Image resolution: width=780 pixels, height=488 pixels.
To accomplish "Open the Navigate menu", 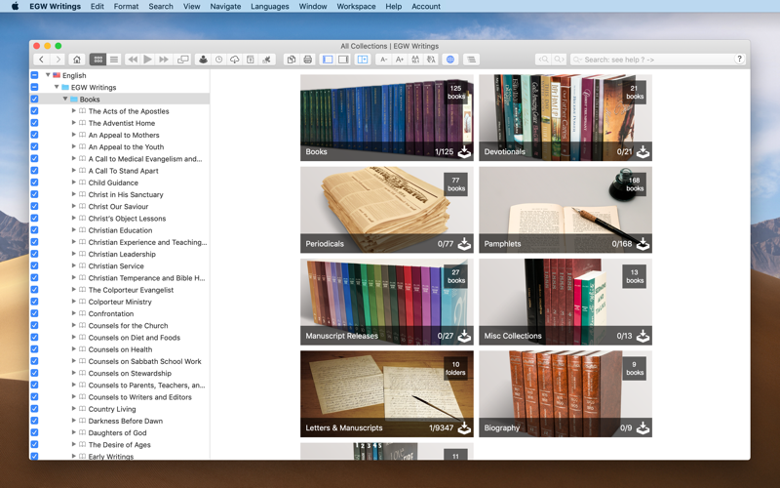I will coord(225,7).
